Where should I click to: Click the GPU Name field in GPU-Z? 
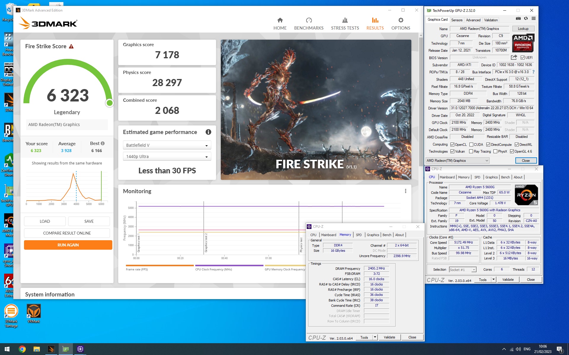479,29
